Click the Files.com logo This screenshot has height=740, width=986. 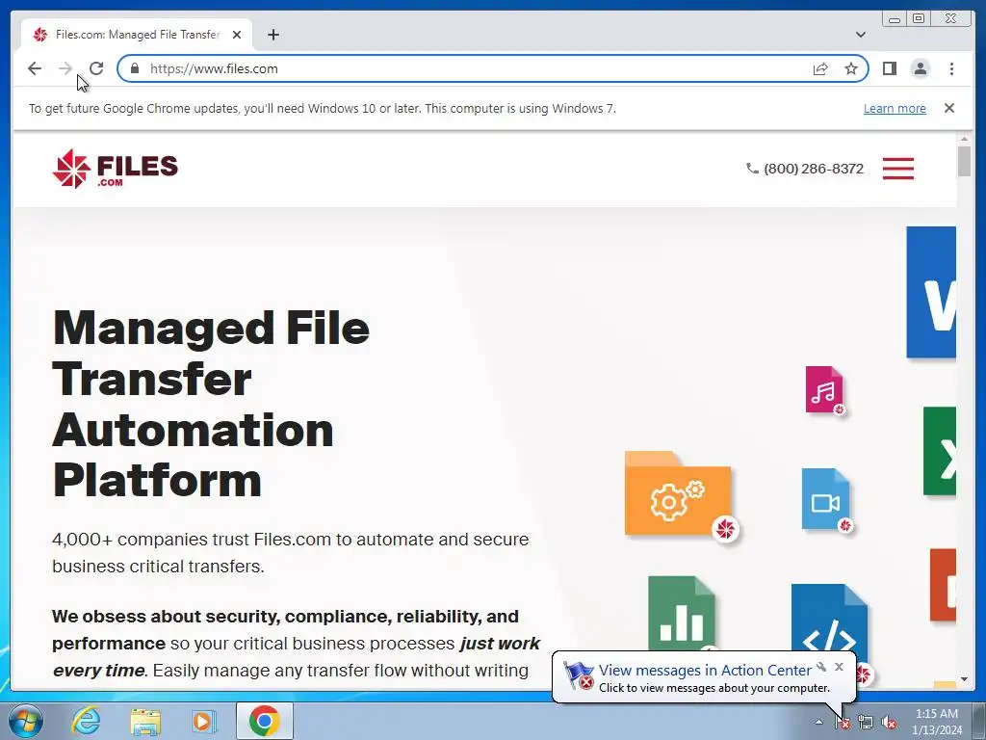116,169
